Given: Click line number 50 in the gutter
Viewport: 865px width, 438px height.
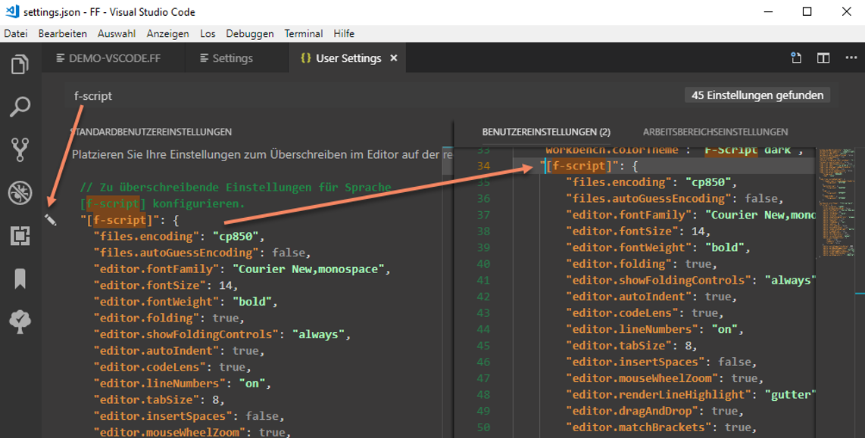Looking at the screenshot, I should (483, 427).
